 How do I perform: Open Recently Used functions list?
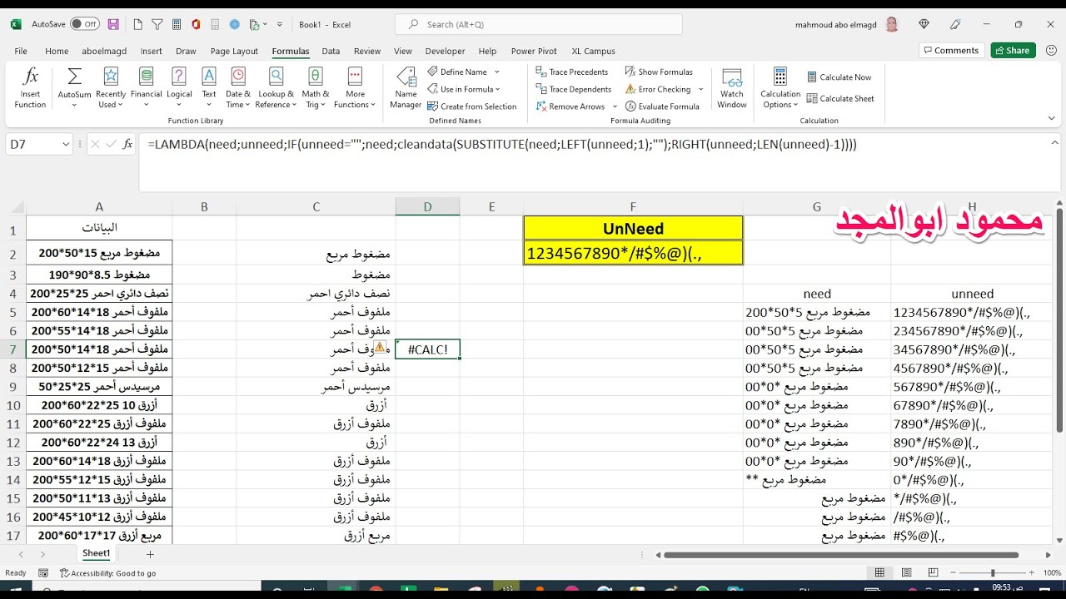pyautogui.click(x=111, y=87)
